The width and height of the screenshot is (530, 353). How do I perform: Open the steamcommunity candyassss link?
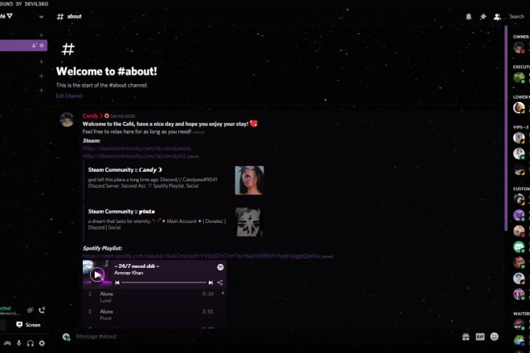coord(137,148)
